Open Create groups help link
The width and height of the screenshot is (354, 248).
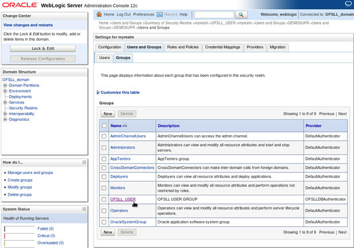[20, 180]
